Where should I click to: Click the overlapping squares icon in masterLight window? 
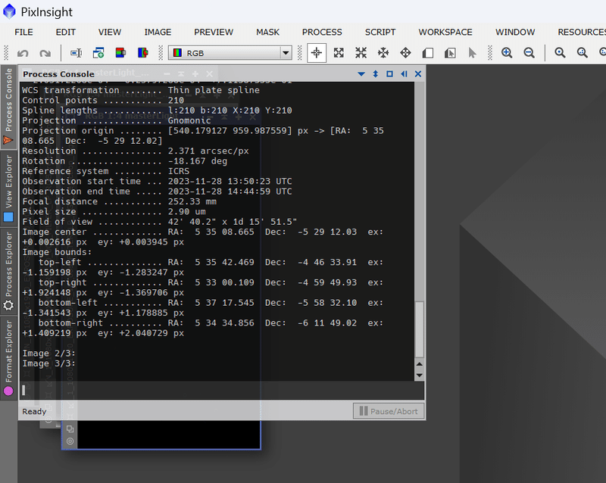(70, 428)
